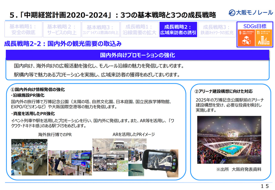Click the caption ARを活用したPRイメージ
The height and width of the screenshot is (190, 275).
pyautogui.click(x=134, y=134)
